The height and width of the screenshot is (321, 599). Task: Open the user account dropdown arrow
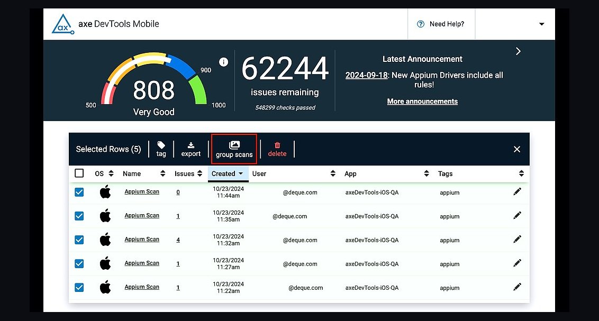pyautogui.click(x=541, y=24)
